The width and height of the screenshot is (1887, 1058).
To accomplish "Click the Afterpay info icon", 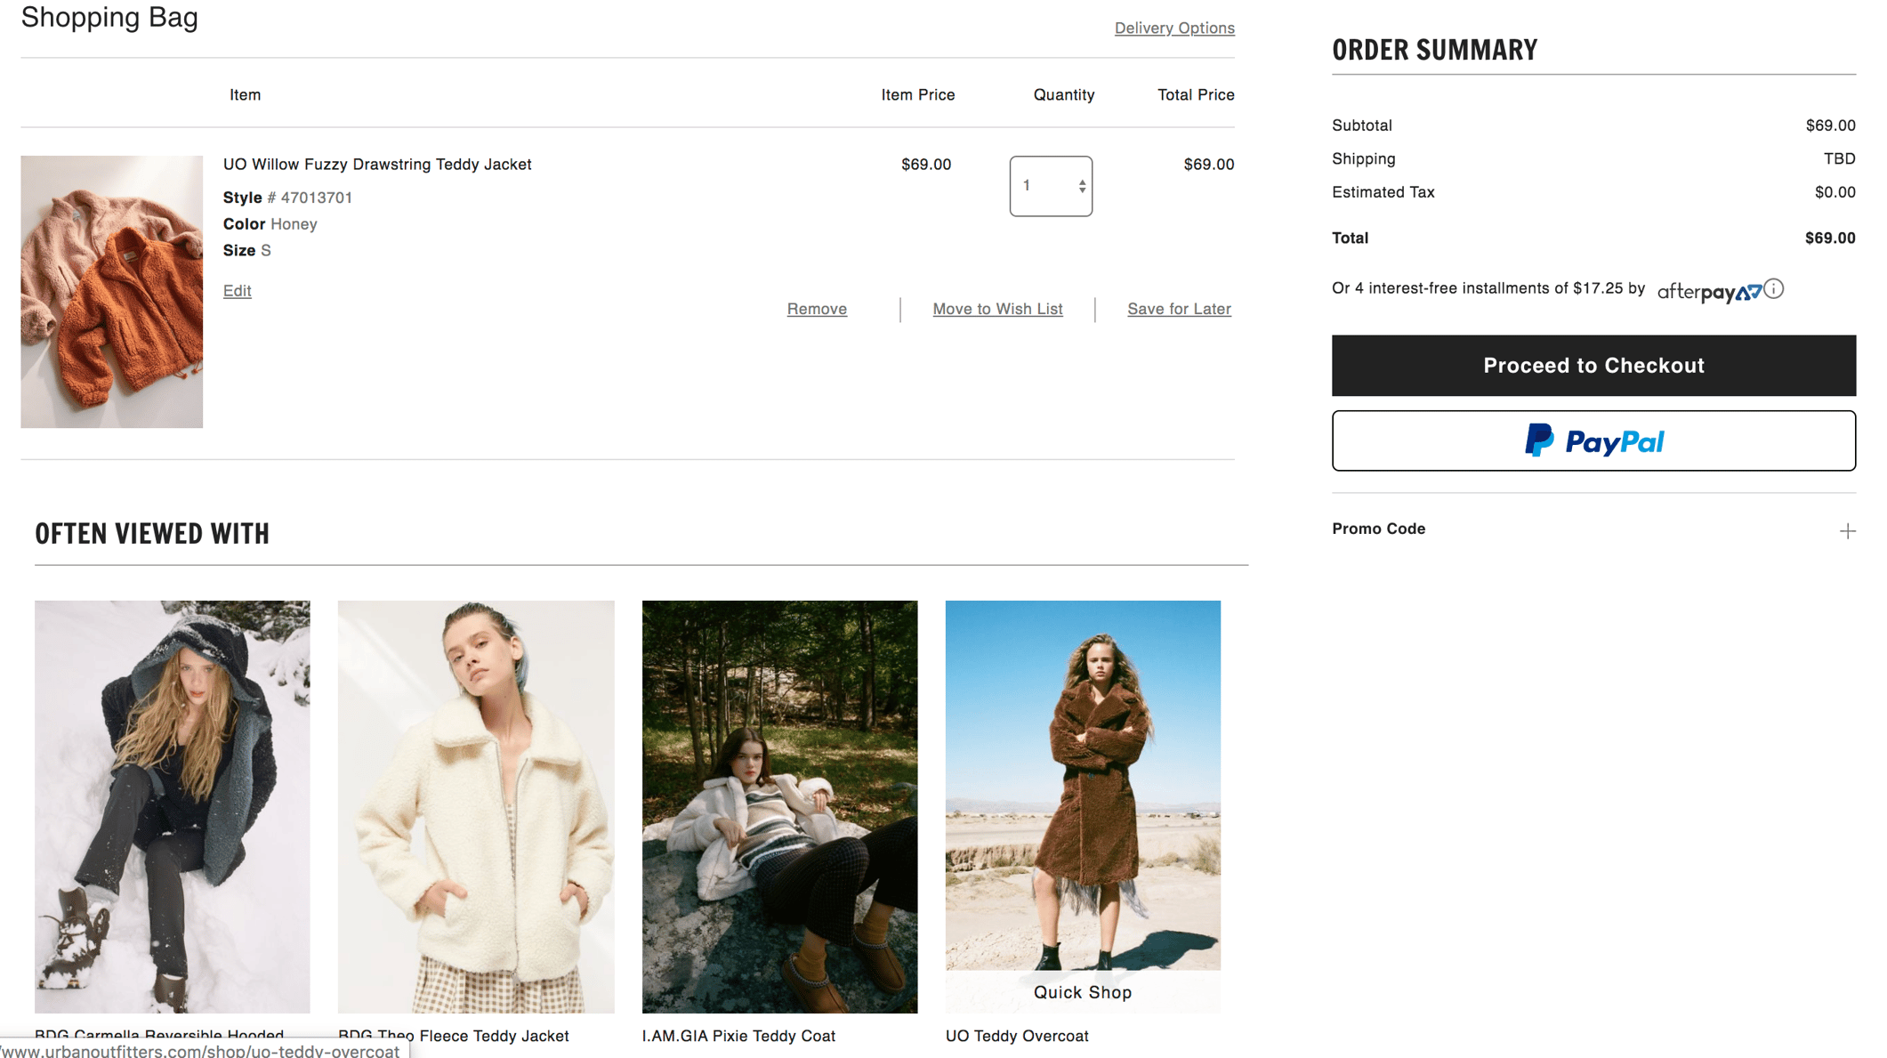I will pos(1775,289).
